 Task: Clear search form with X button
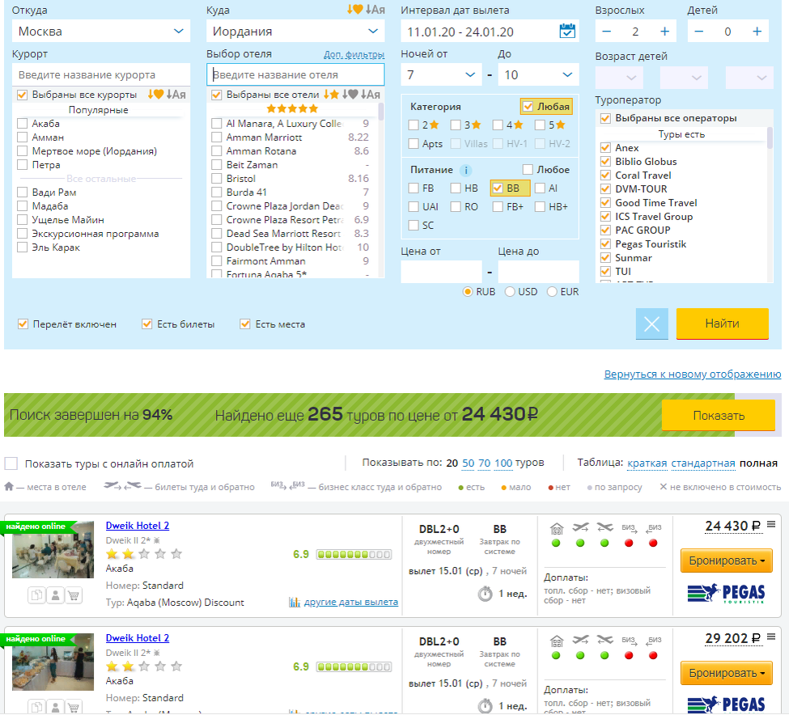[x=651, y=324]
